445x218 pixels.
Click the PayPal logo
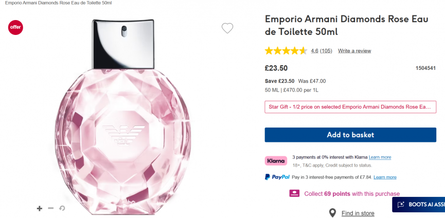click(x=277, y=177)
